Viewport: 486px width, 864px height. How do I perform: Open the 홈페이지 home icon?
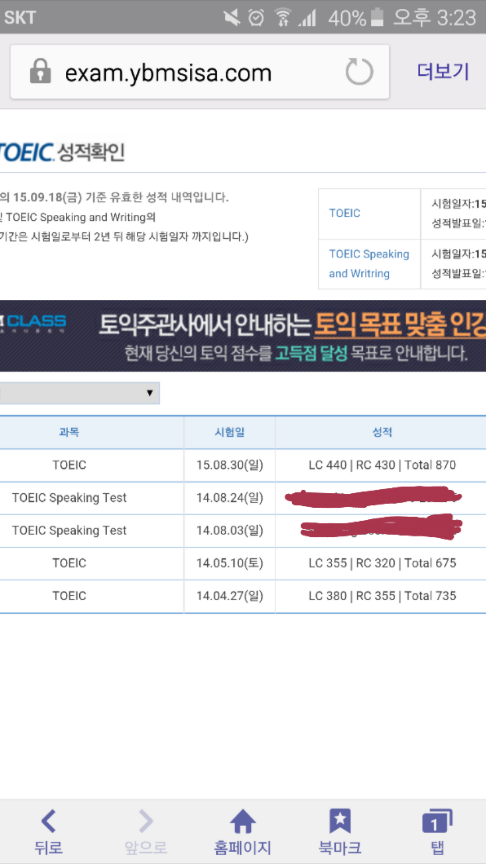(x=243, y=832)
